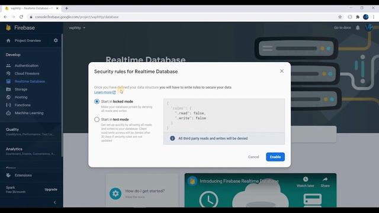Click the Realtime Database icon in sidebar
Viewport: 379px width, 213px height.
tap(8, 82)
